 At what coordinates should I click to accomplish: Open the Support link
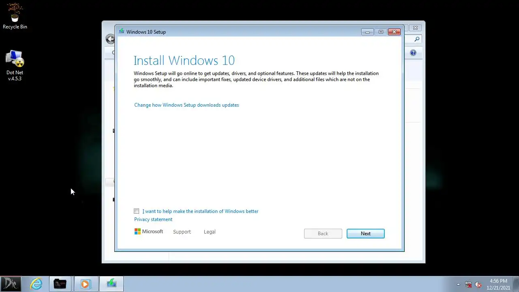[x=182, y=232]
